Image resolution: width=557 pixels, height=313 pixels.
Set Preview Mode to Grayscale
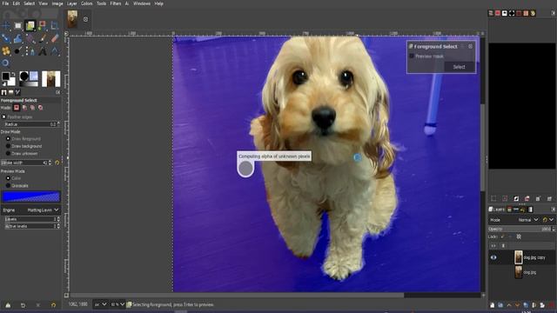click(8, 185)
